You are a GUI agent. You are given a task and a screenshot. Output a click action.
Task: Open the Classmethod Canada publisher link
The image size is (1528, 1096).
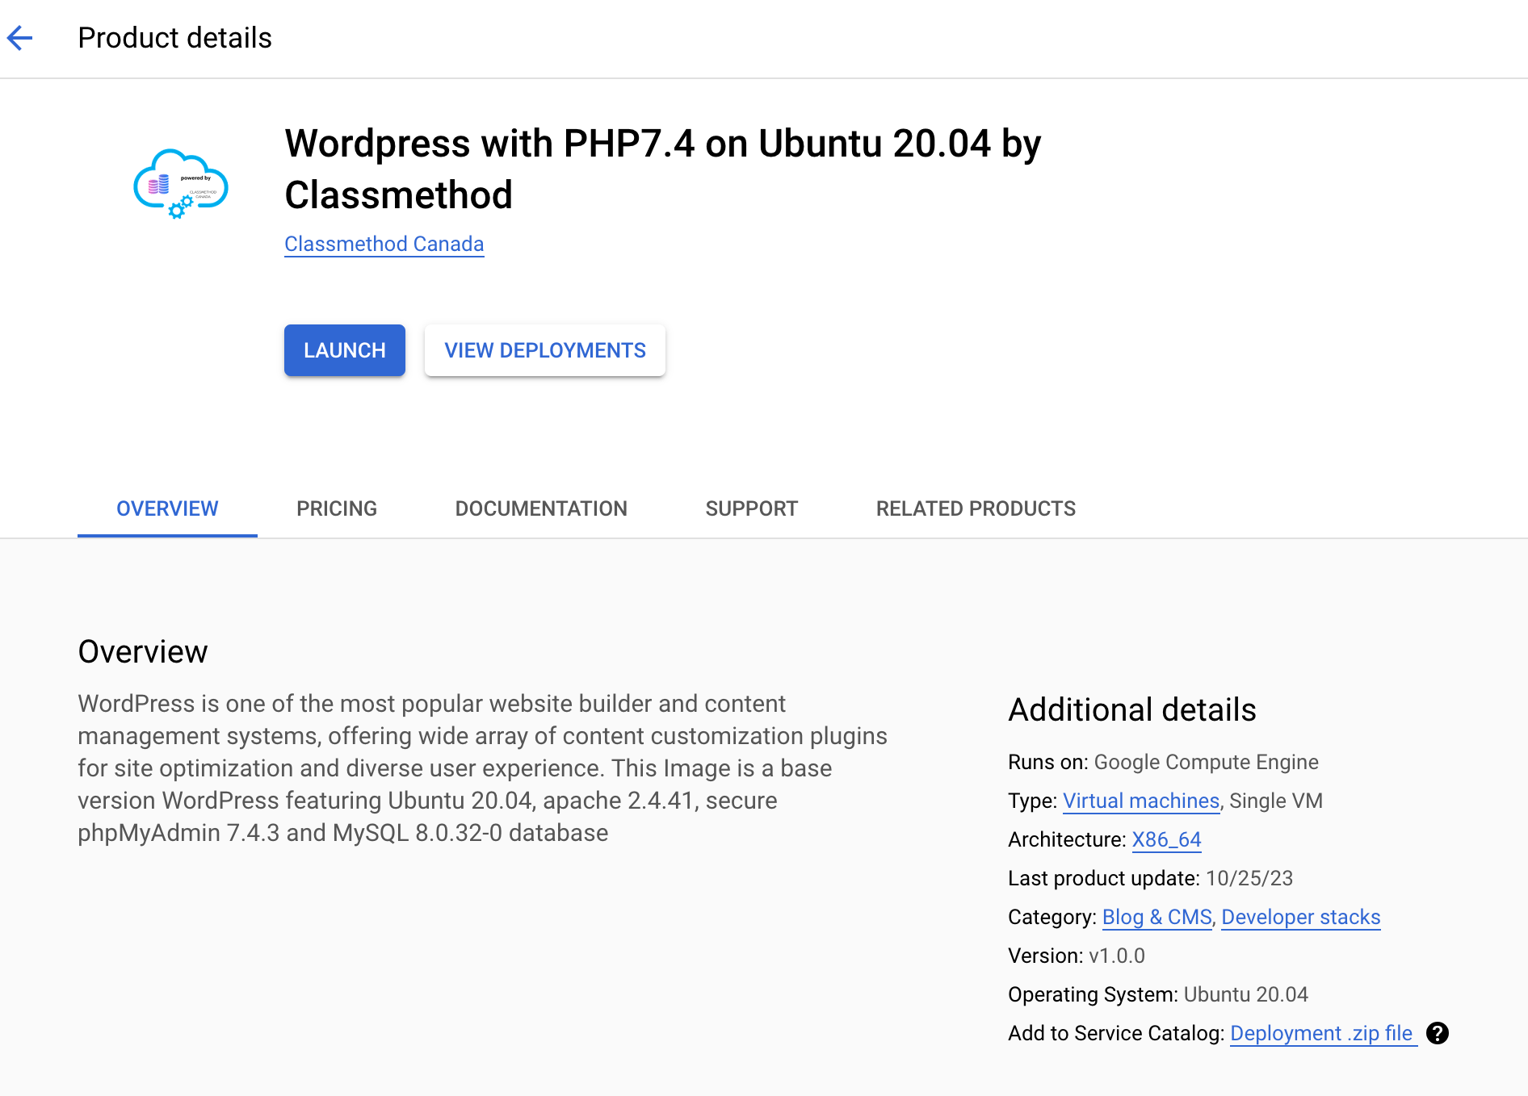[384, 244]
